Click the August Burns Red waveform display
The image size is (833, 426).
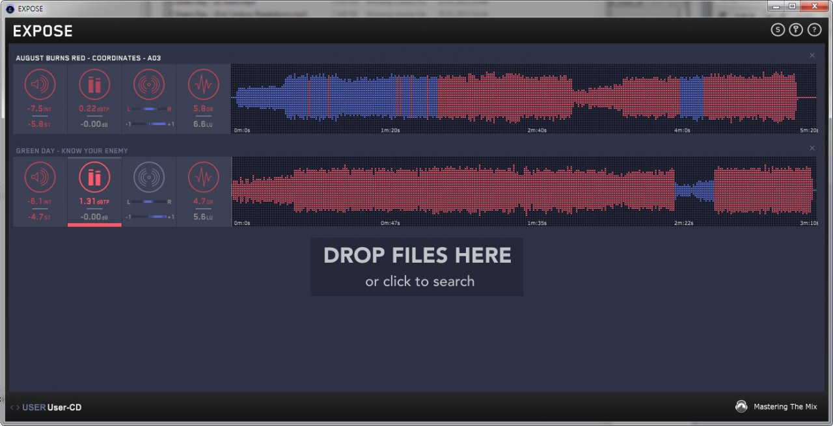pos(525,98)
